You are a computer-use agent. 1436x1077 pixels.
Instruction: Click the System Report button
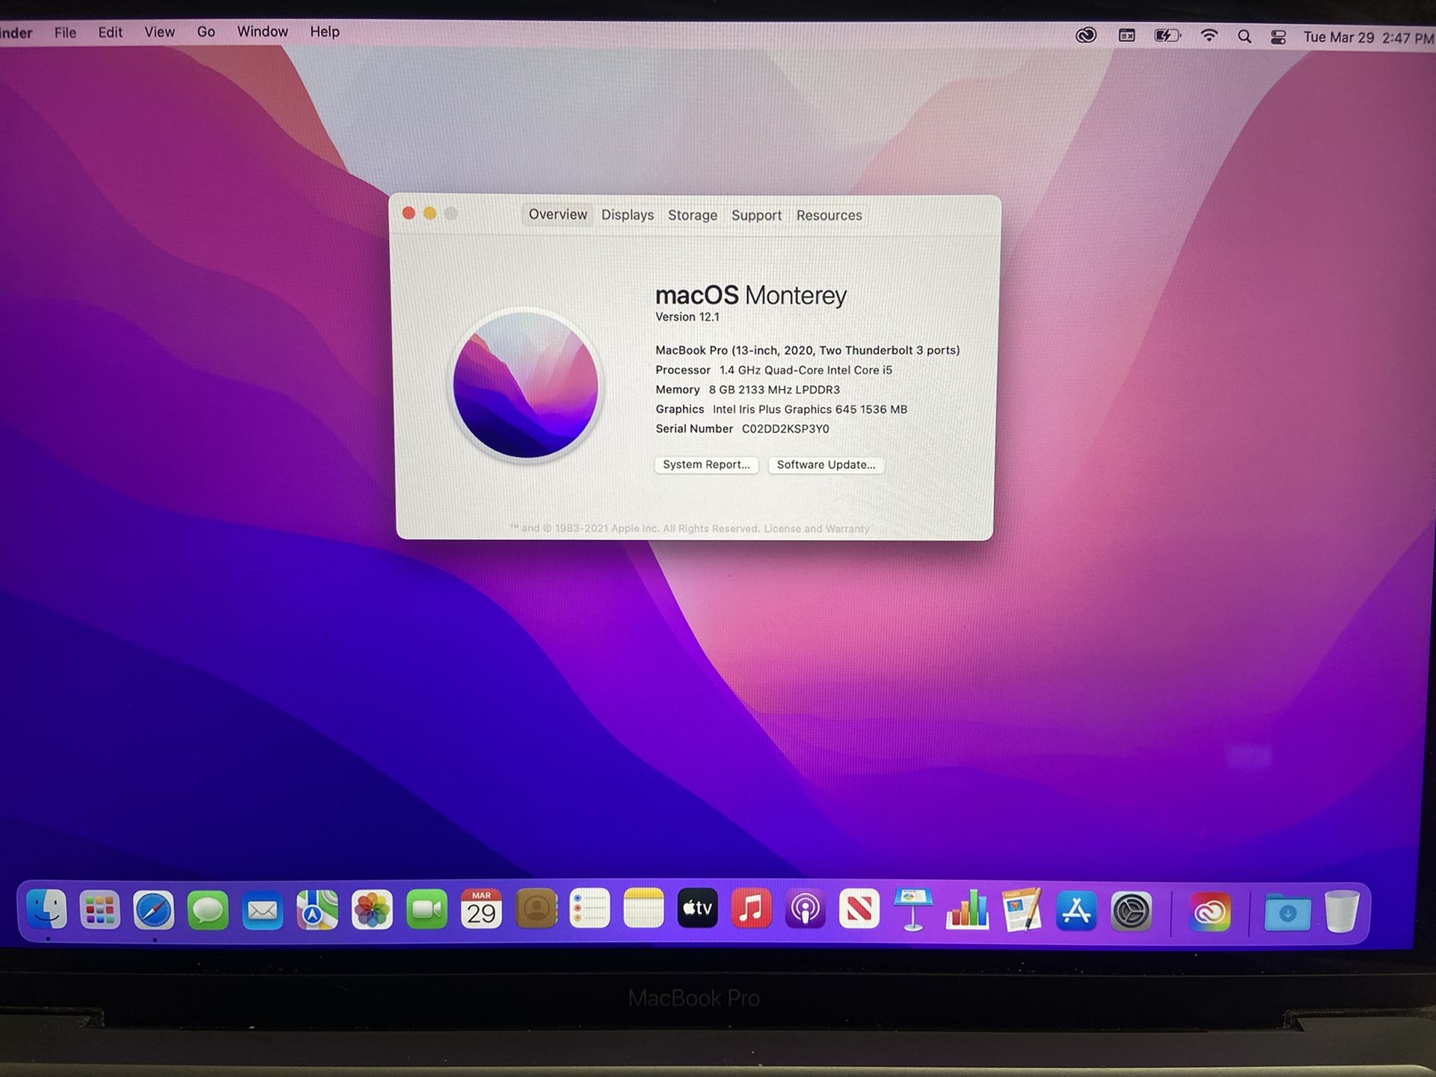click(x=706, y=464)
